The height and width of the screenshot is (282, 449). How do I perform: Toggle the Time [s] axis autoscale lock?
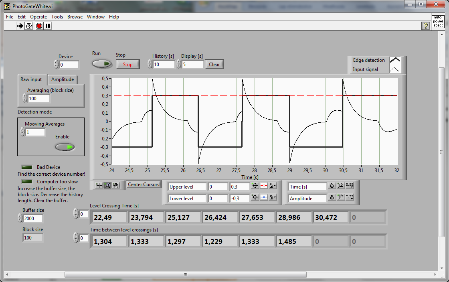(332, 186)
